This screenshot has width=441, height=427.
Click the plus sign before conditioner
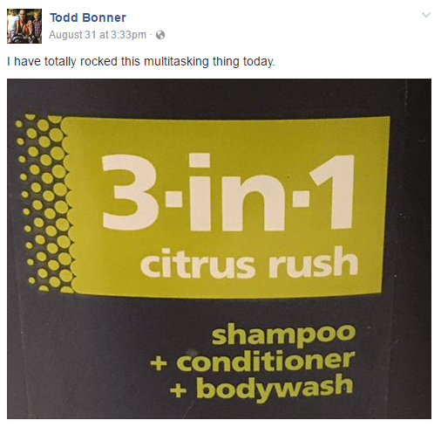(x=159, y=363)
